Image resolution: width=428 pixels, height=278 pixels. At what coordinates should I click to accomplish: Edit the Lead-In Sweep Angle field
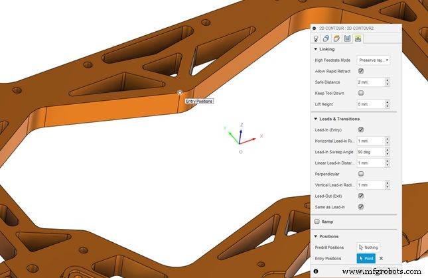[x=371, y=152]
